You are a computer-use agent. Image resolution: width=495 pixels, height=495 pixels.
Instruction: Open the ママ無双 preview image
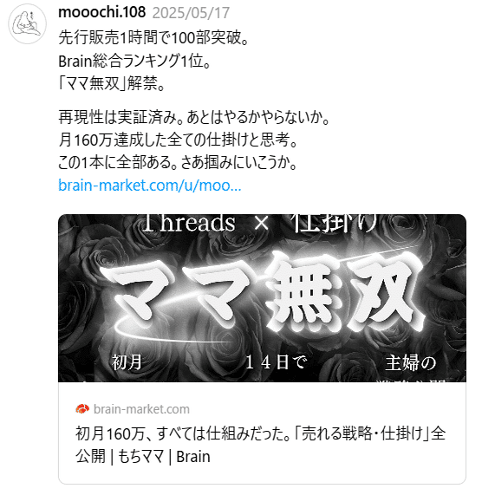click(262, 298)
